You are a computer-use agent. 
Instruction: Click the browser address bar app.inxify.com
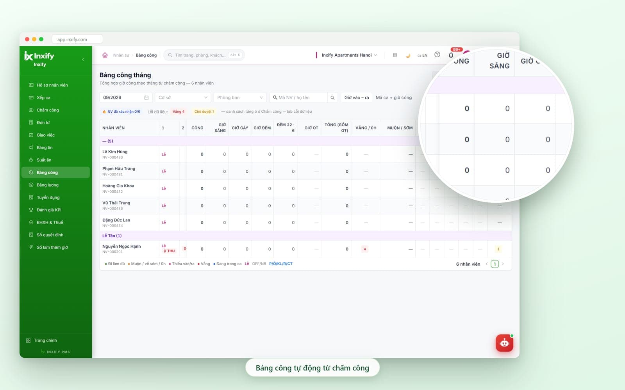(77, 39)
